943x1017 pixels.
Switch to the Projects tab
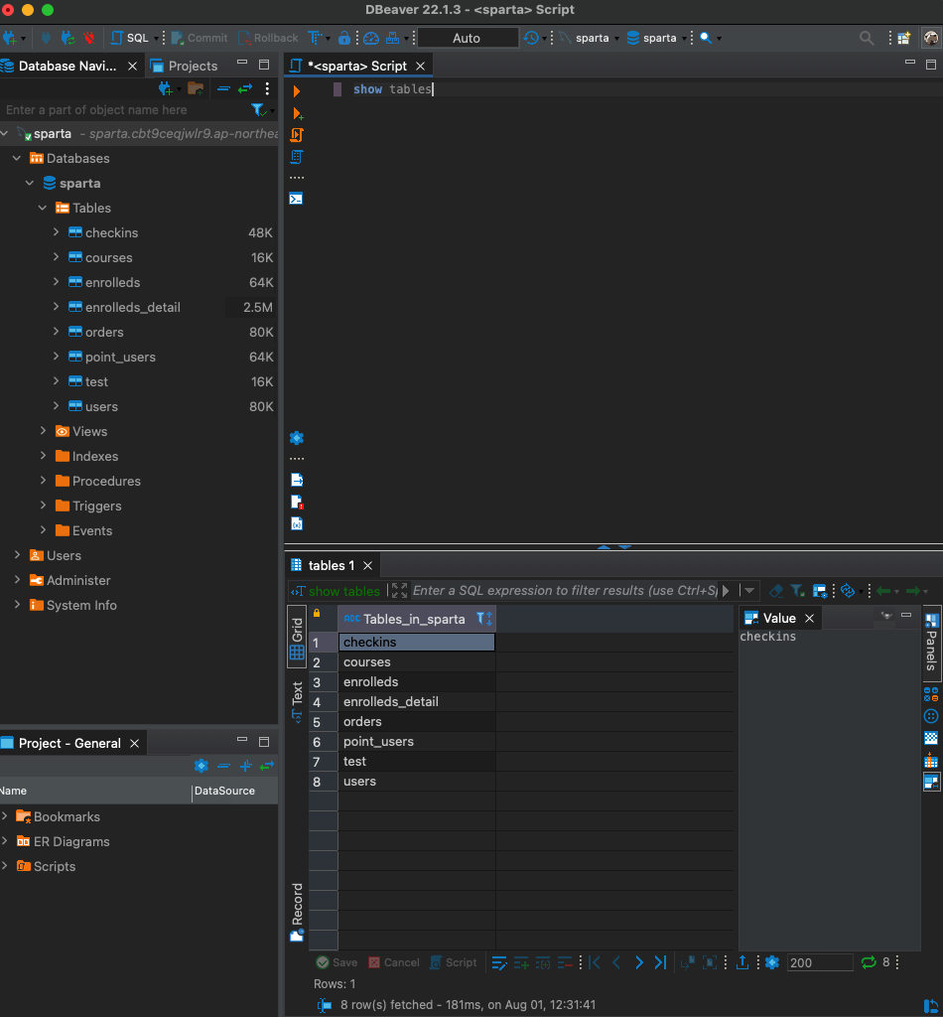tap(184, 66)
